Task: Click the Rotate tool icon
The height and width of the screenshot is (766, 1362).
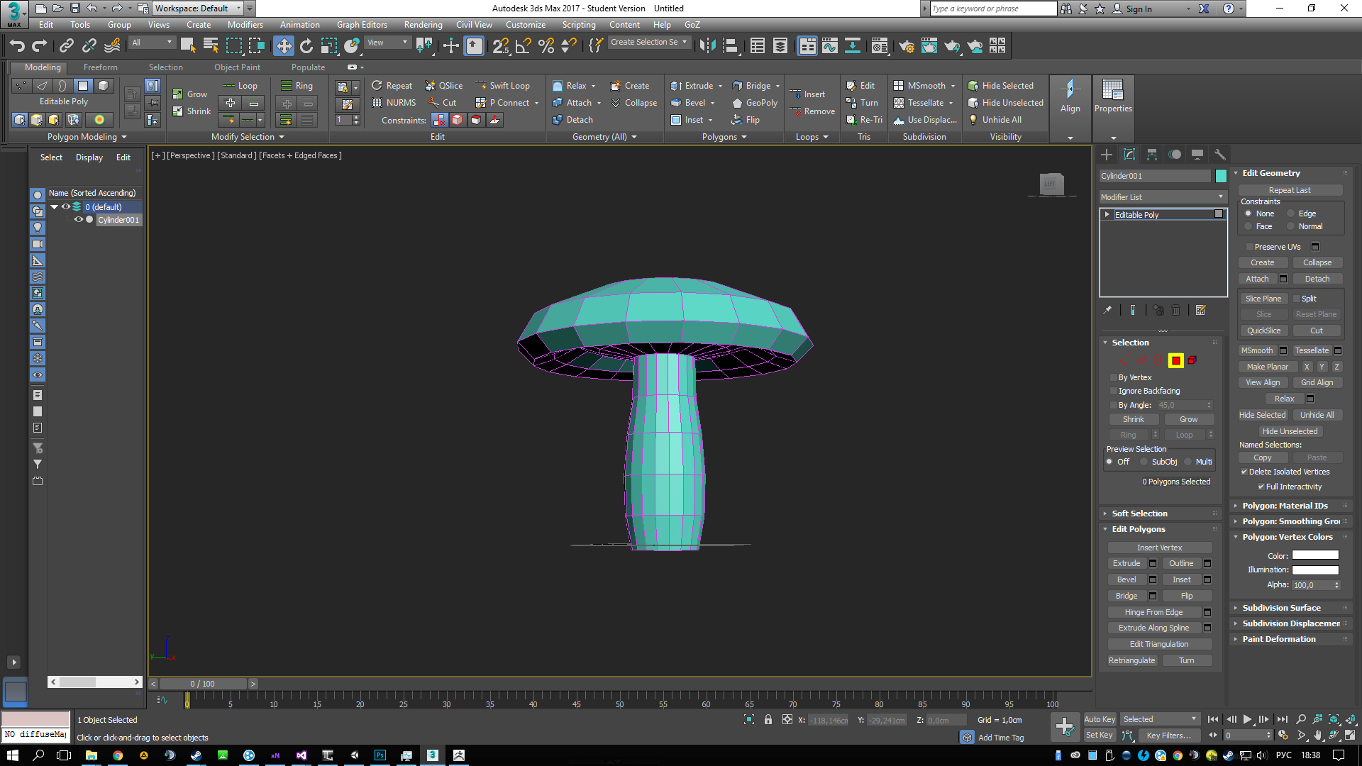Action: (306, 46)
